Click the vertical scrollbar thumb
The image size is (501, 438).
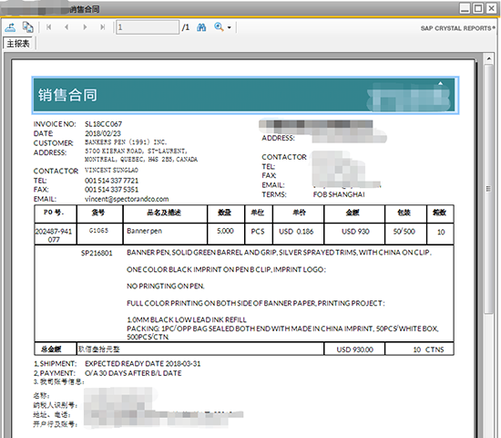coord(488,189)
